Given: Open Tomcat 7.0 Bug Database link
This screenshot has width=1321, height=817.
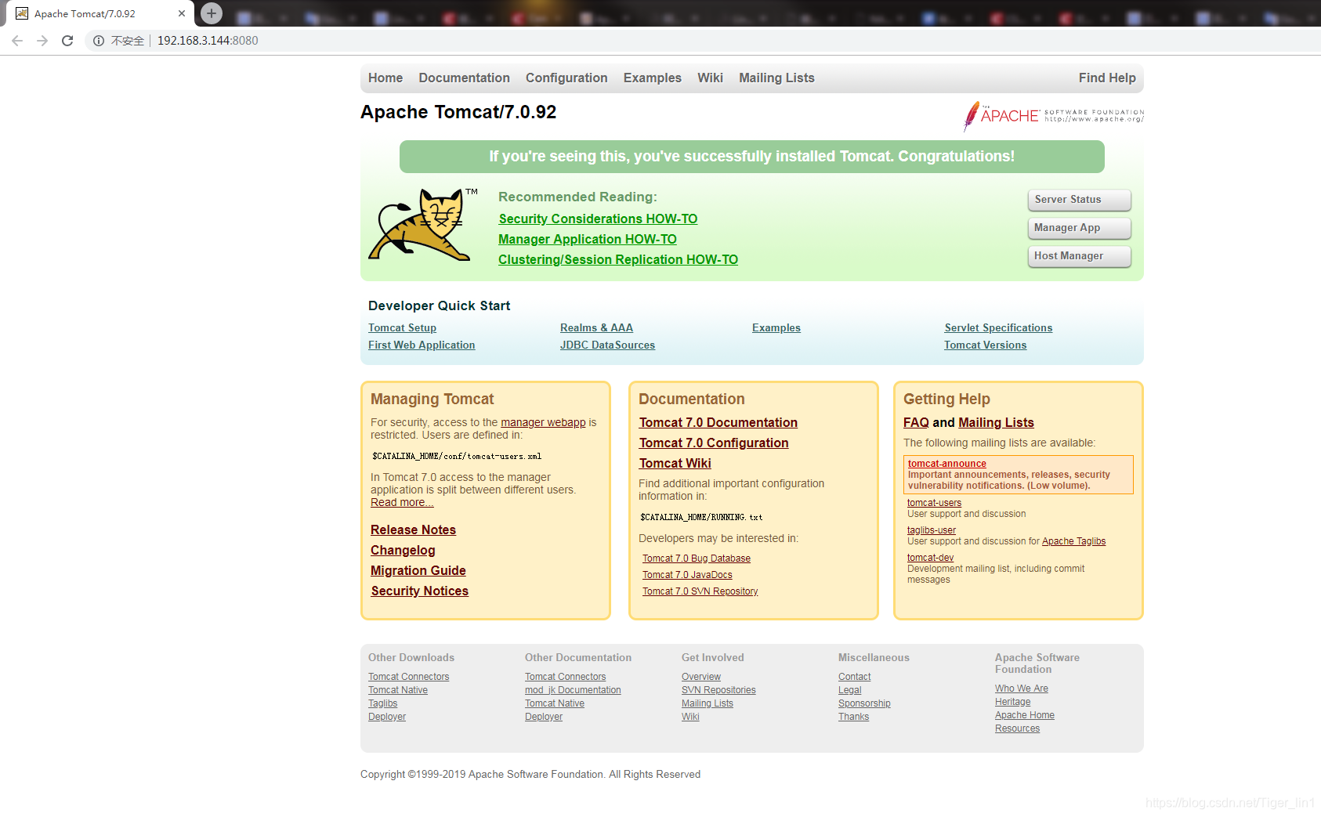Looking at the screenshot, I should tap(697, 559).
